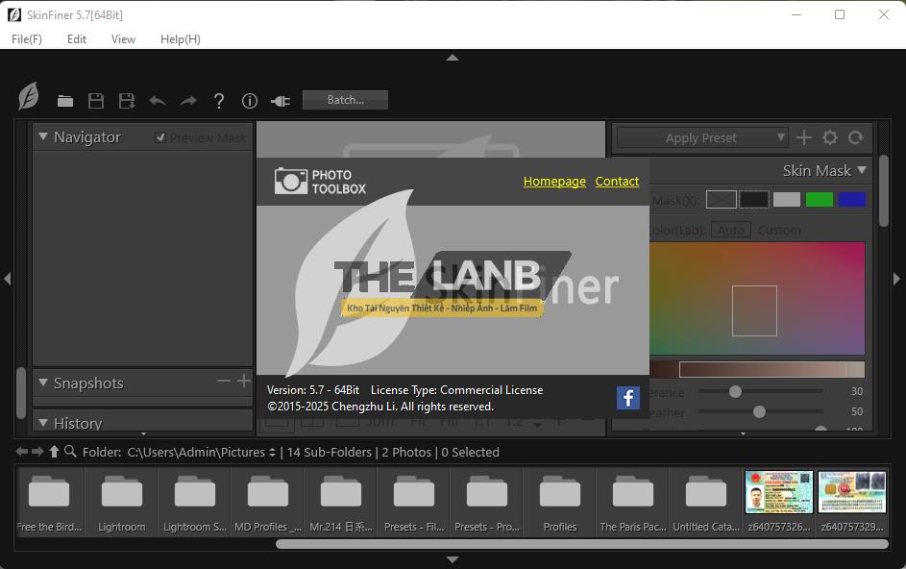Open the Skin Mask section dropdown

click(862, 170)
